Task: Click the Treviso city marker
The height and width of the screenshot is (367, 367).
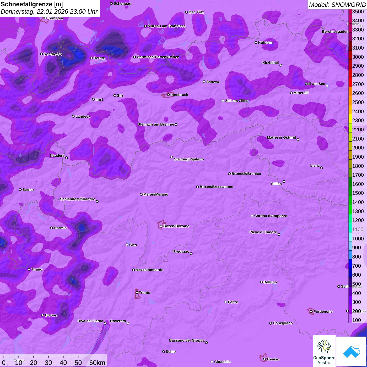Action: 264,359
